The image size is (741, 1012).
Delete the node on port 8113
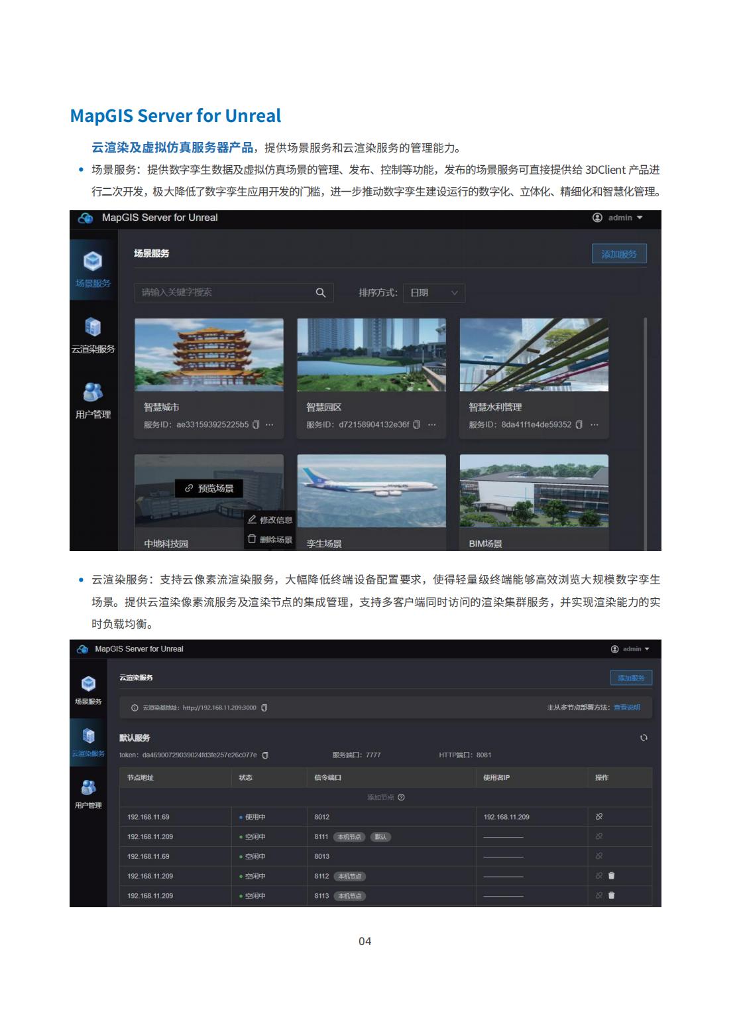pos(611,895)
